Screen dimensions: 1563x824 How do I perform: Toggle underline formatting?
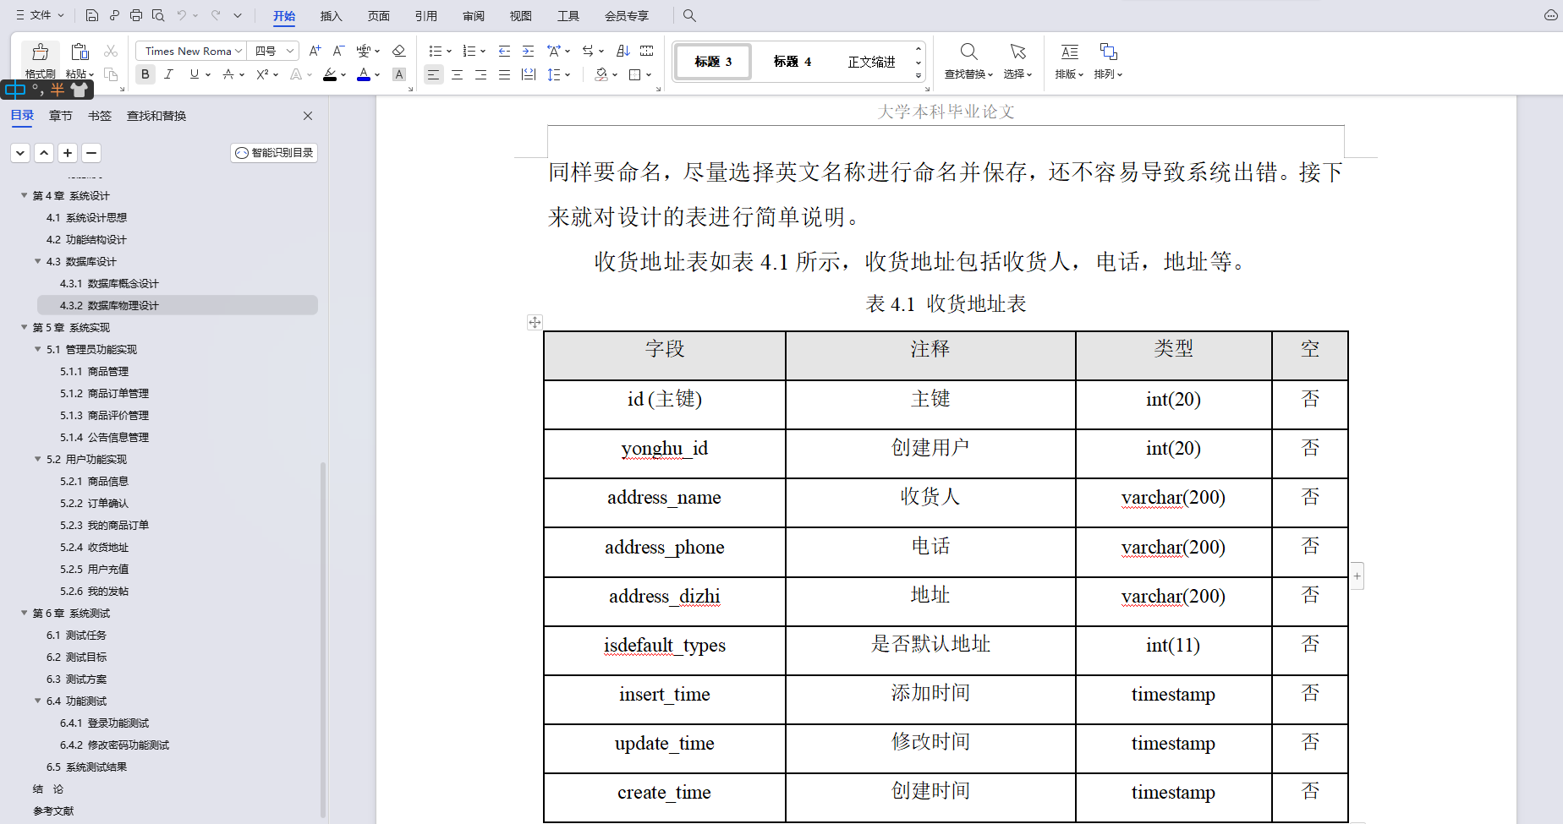coord(193,74)
